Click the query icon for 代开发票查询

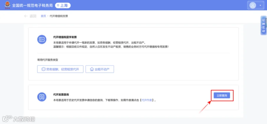[42, 97]
